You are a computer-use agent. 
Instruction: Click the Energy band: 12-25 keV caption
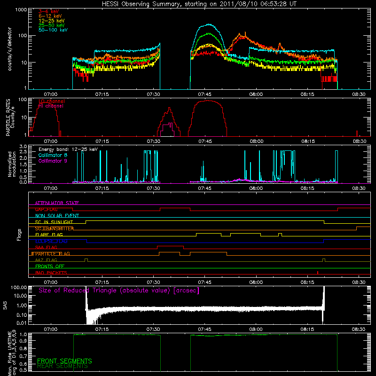click(x=68, y=149)
